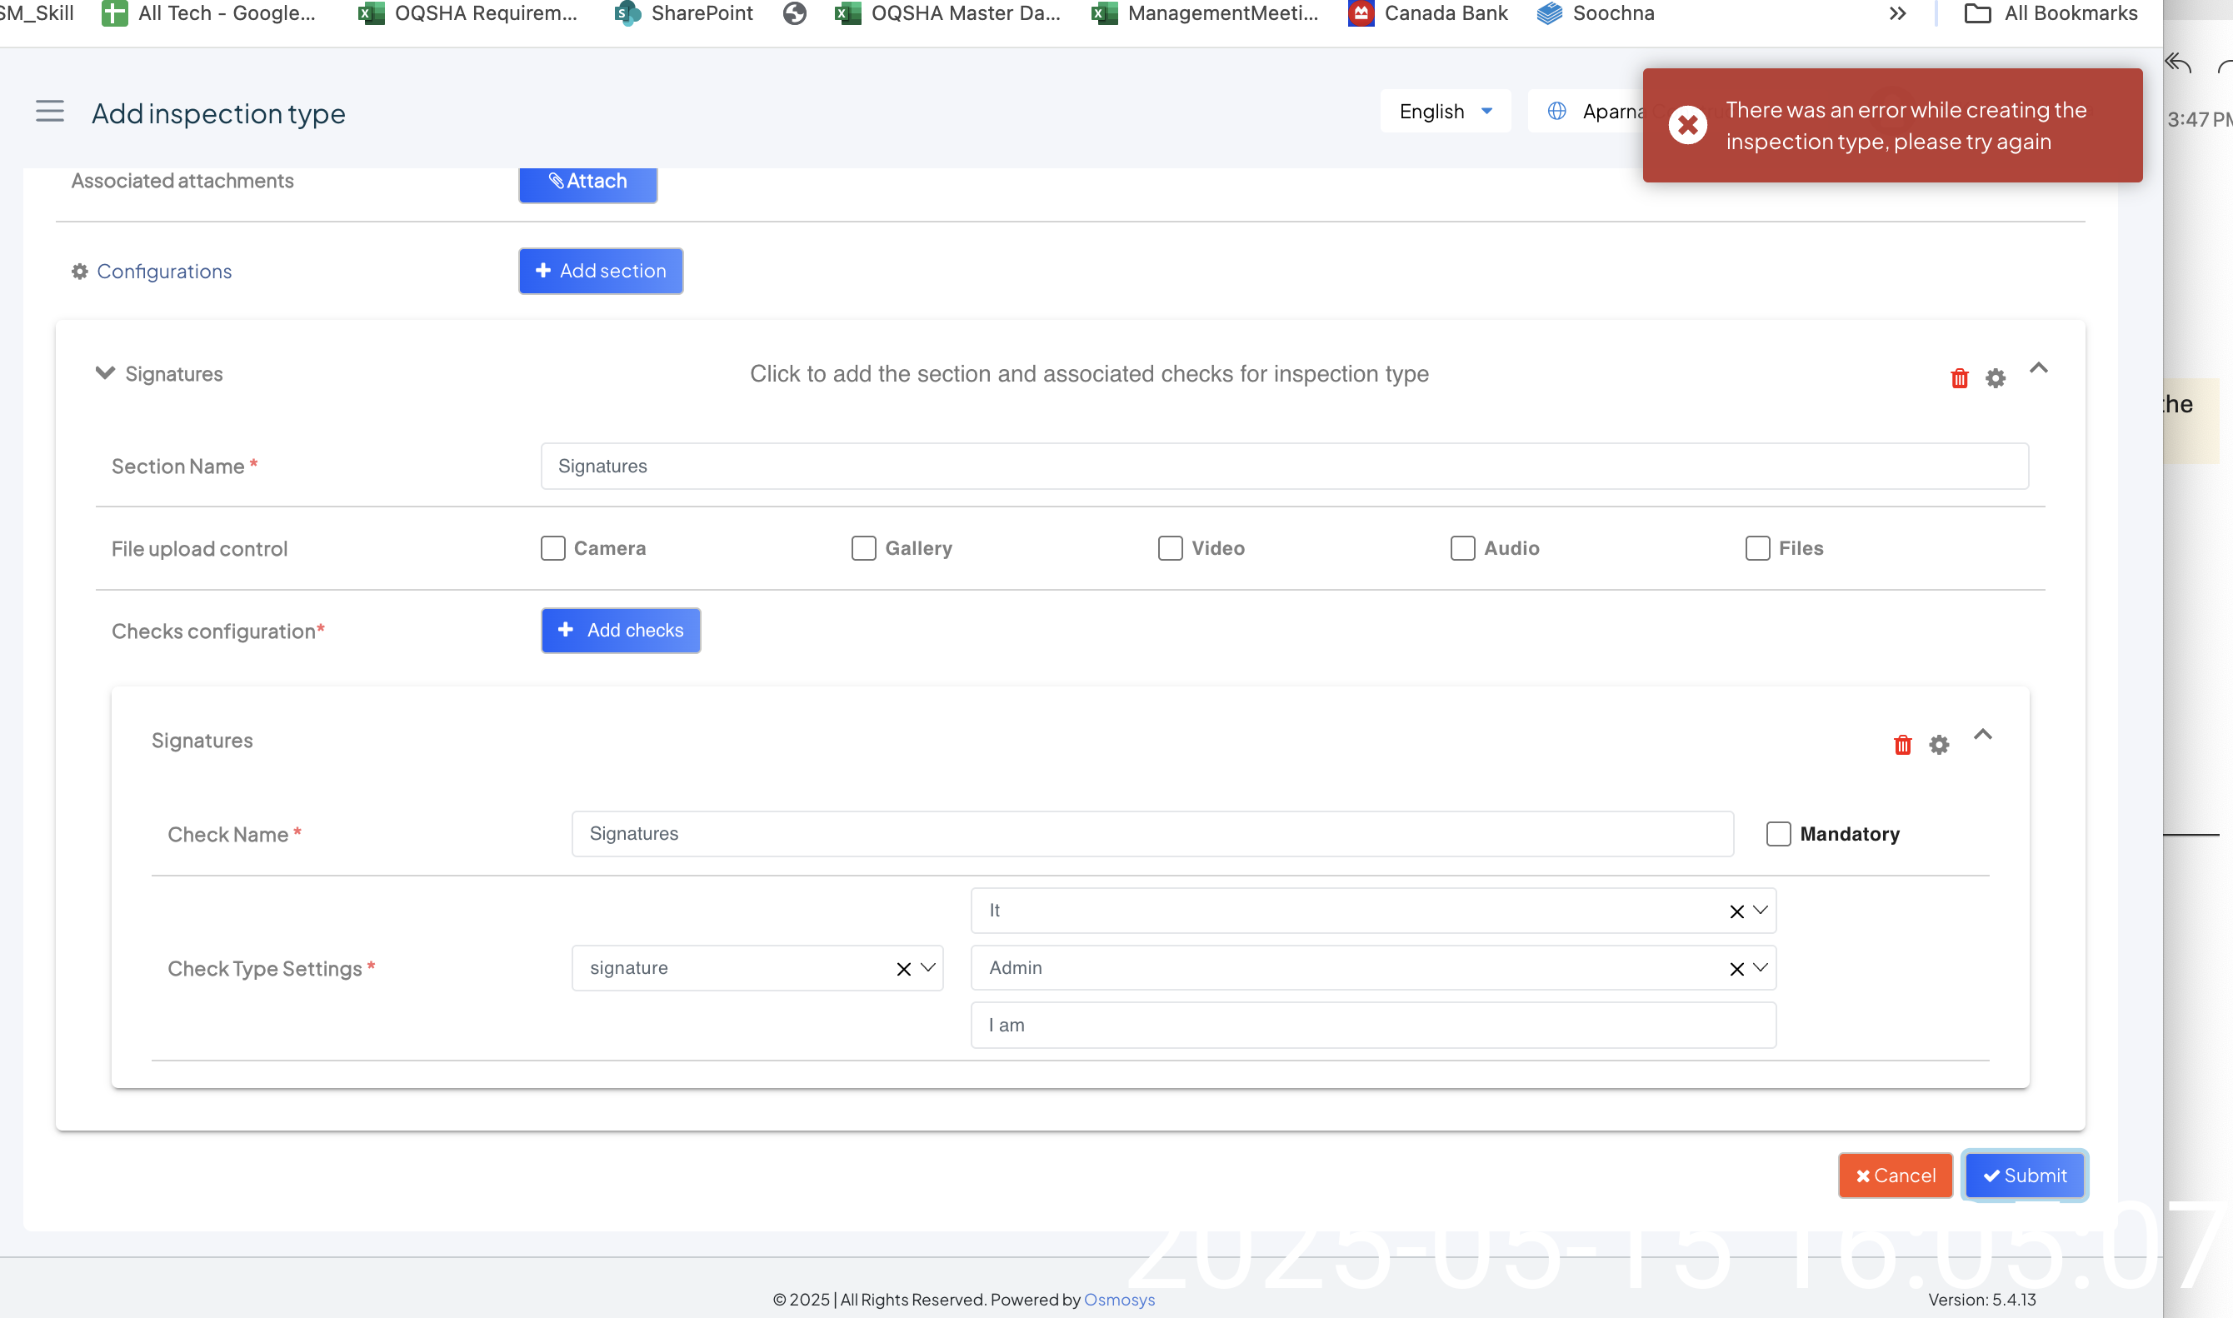Screen dimensions: 2233x1318
Task: Click the Check Name input field
Action: pyautogui.click(x=1151, y=834)
